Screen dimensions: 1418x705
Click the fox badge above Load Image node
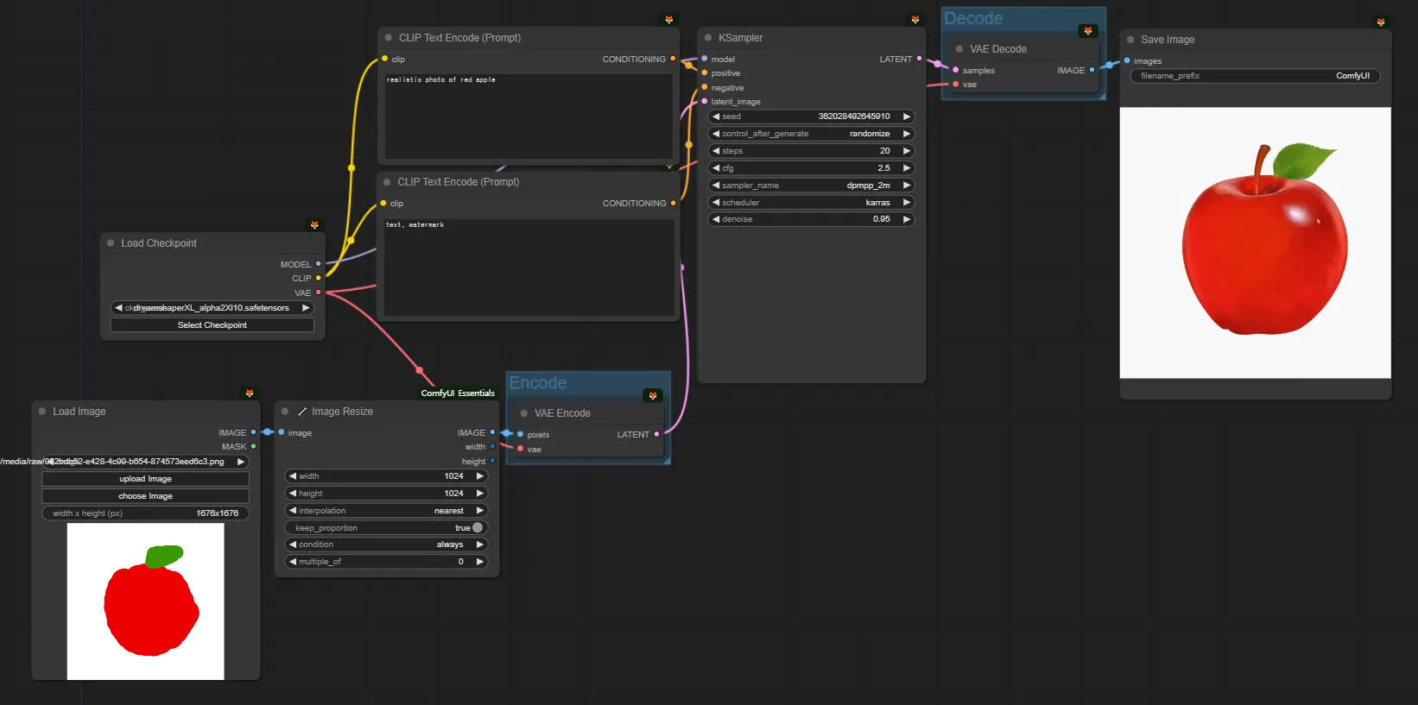[x=250, y=393]
